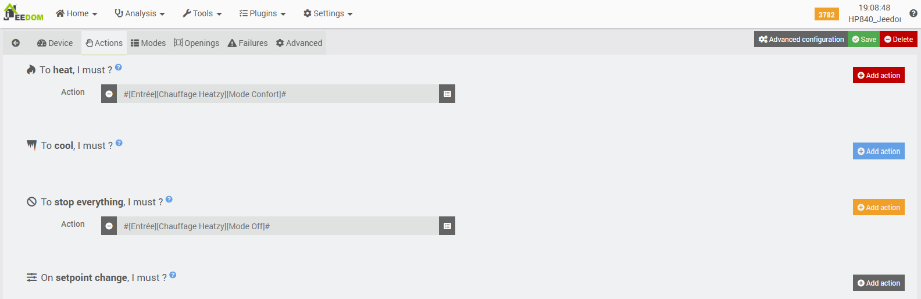Open command picker for Mode Off action
Viewport: 921px width, 299px height.
pos(447,226)
